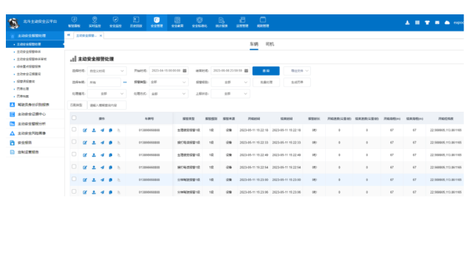
Task: Open the 报警类型 dropdown
Action: click(x=168, y=82)
